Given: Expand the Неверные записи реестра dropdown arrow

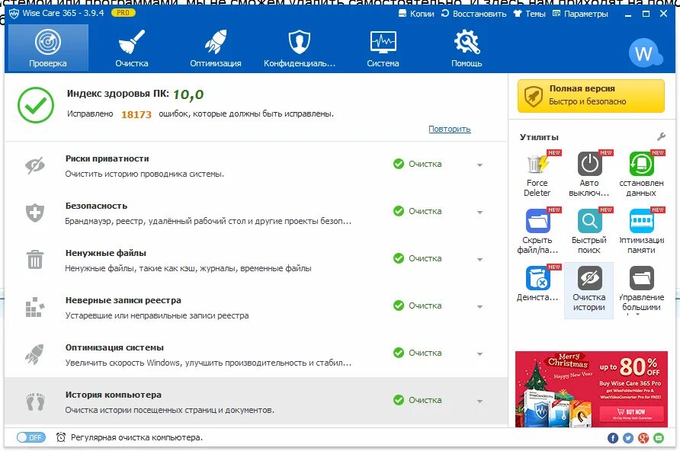Looking at the screenshot, I should 480,307.
